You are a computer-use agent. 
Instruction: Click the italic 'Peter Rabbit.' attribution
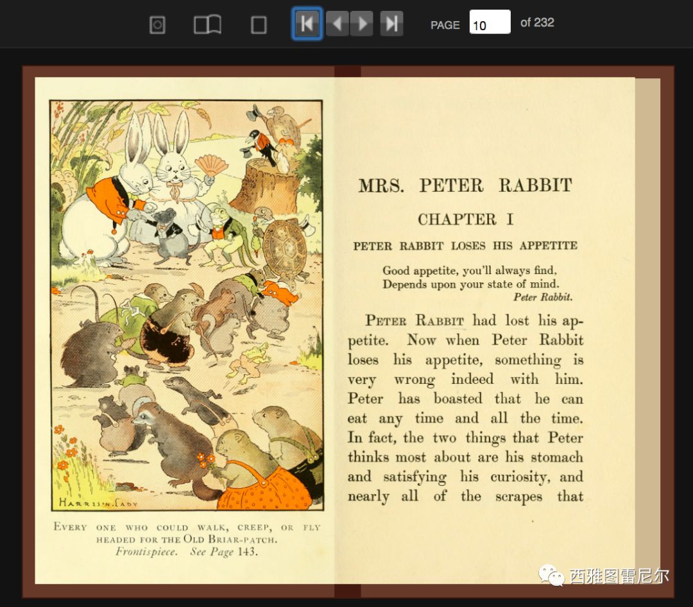[543, 297]
